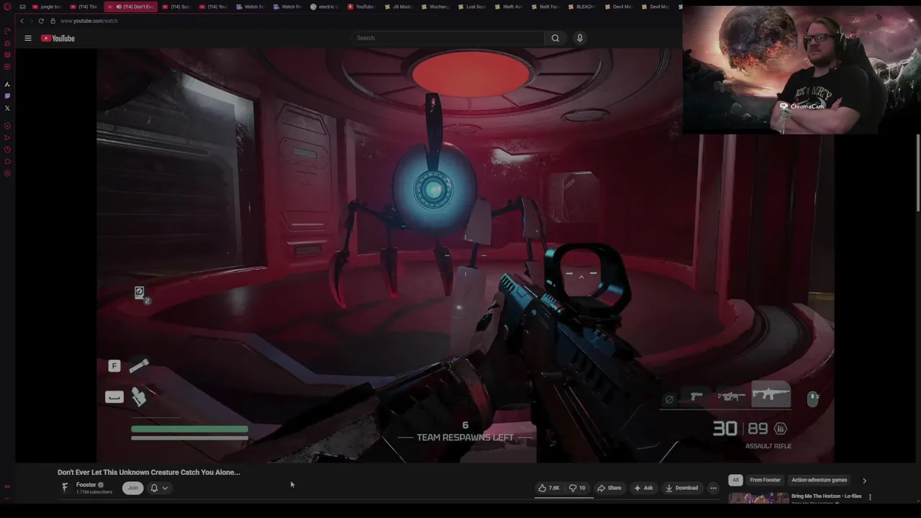The image size is (921, 518).
Task: Start voice search with the microphone
Action: coord(579,38)
